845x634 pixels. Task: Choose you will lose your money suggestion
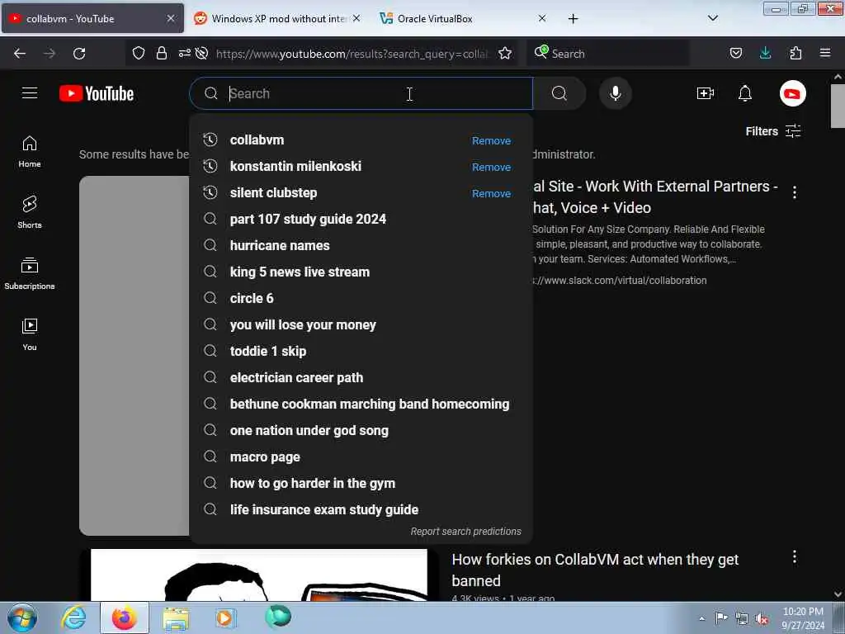pyautogui.click(x=361, y=324)
